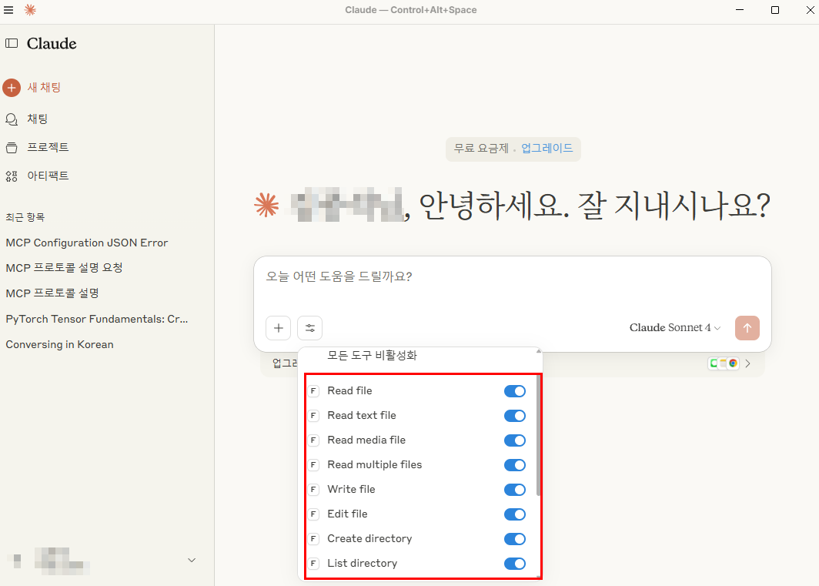Open the MCP 프로토콜 설명 conversation

pyautogui.click(x=52, y=293)
